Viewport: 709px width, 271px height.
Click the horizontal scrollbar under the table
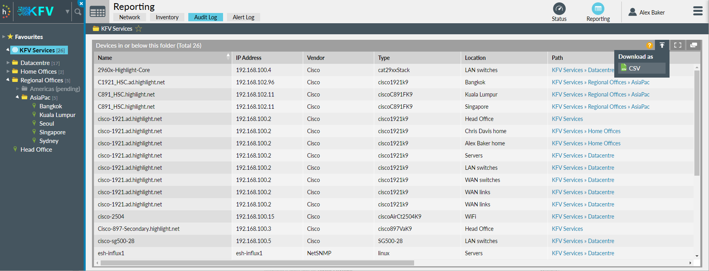click(x=257, y=263)
